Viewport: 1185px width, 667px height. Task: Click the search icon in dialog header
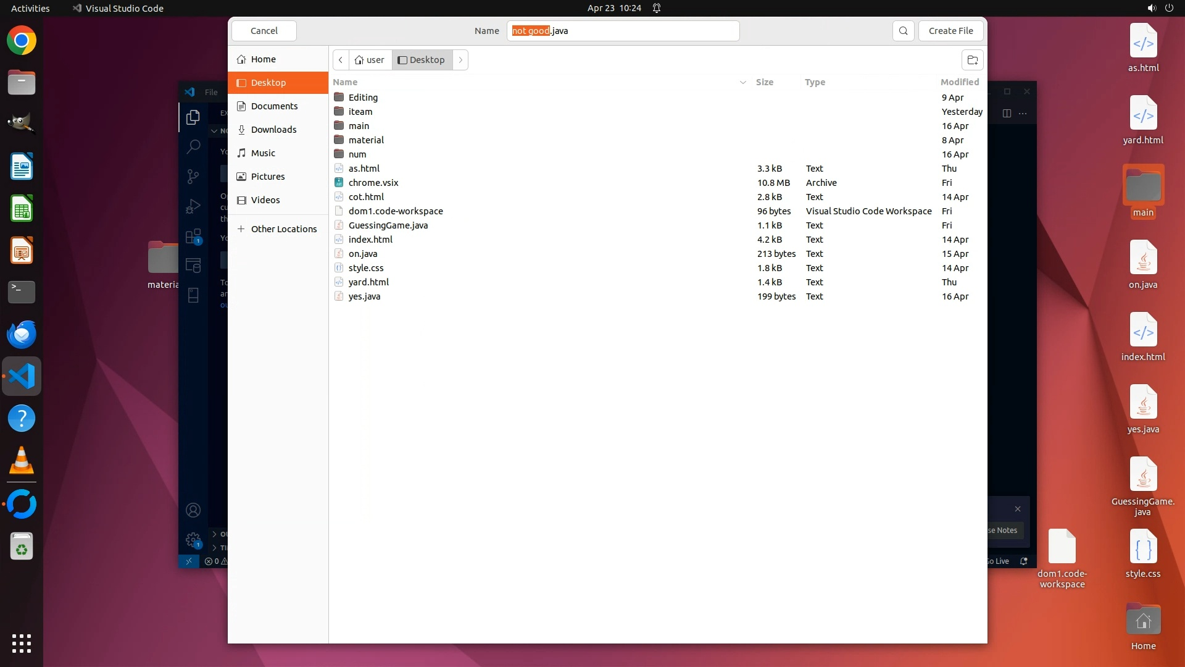[903, 31]
